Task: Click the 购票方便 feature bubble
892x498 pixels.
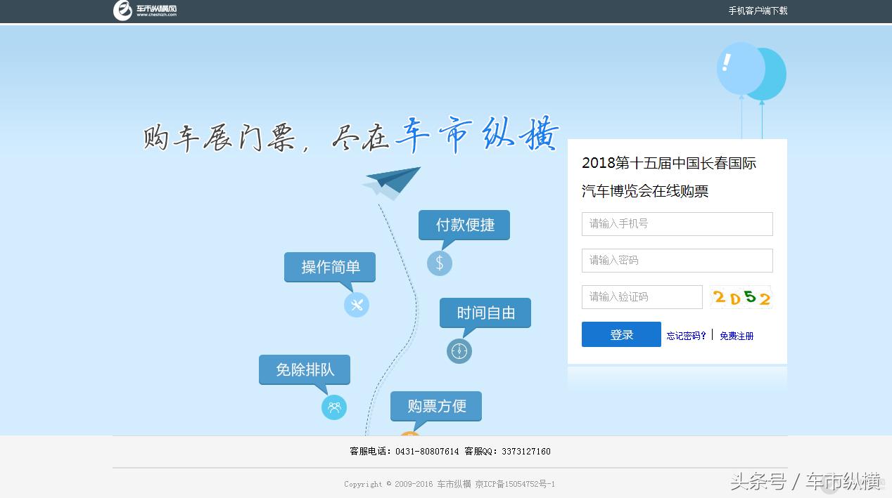Action: pos(435,406)
